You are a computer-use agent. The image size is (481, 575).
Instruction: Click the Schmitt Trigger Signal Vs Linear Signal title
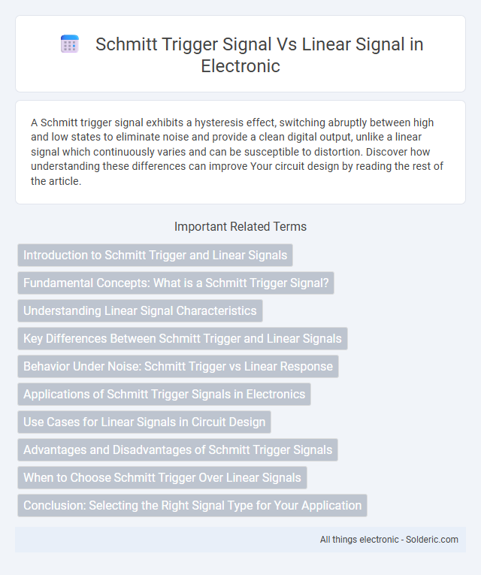point(259,55)
